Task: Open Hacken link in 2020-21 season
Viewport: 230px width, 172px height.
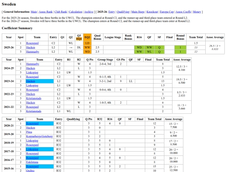Action: click(x=31, y=128)
